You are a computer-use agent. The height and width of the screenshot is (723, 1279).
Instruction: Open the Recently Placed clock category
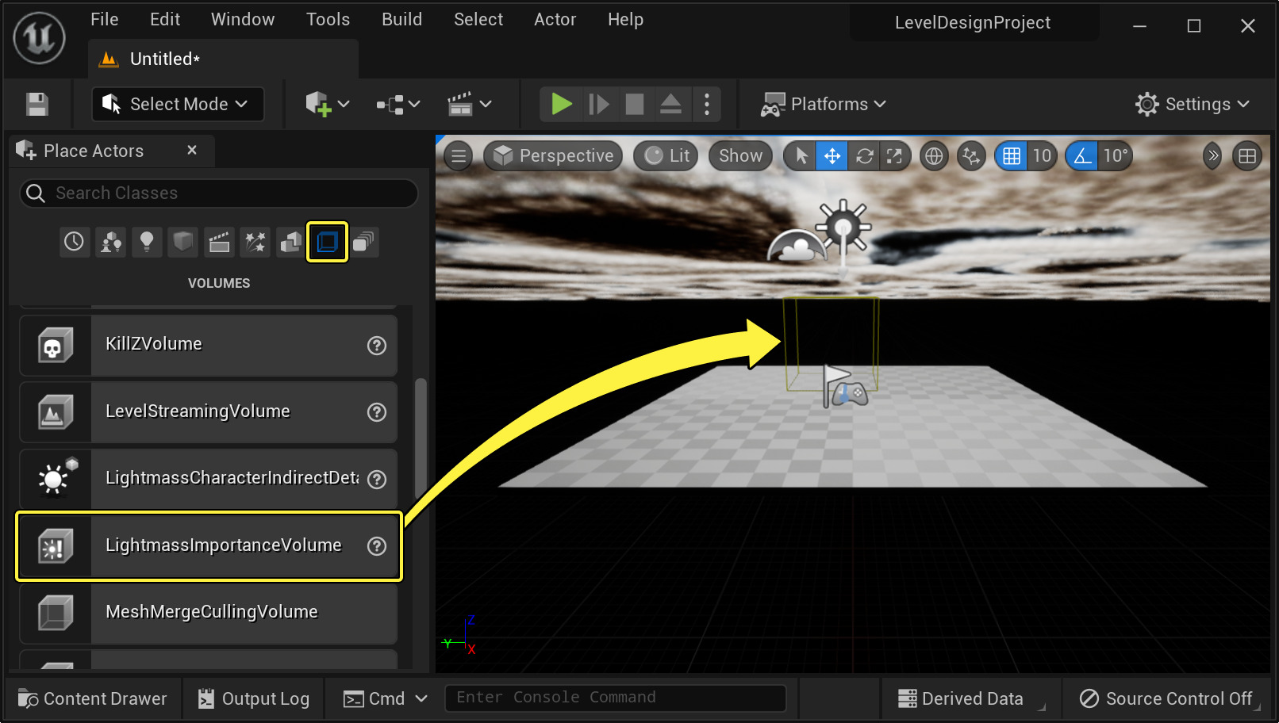[x=74, y=242]
